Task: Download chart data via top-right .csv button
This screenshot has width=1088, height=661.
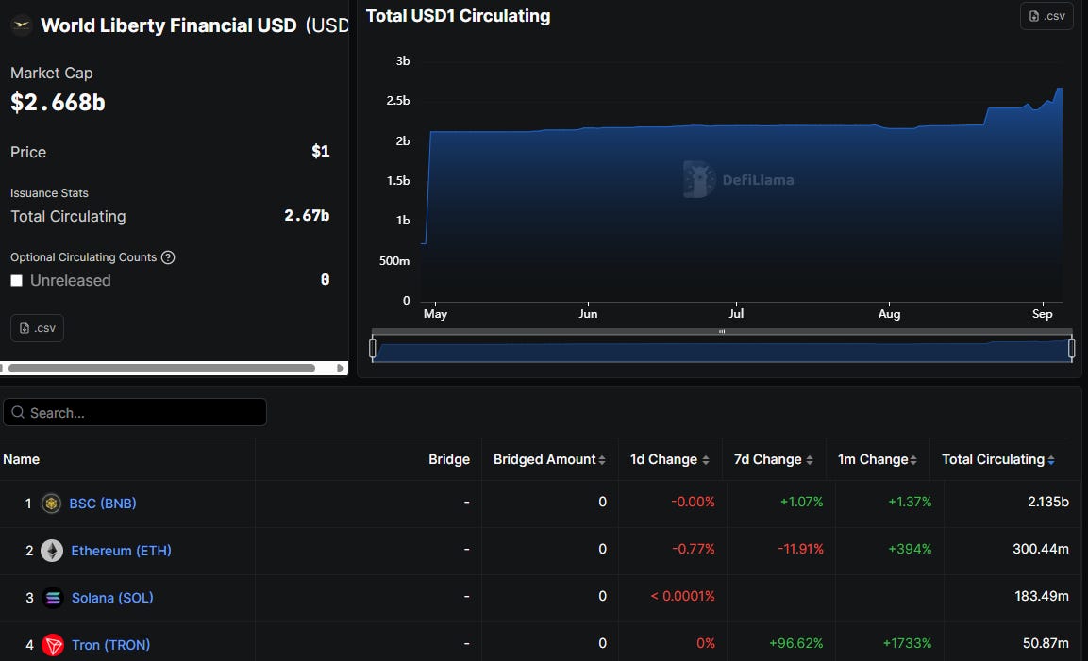Action: click(x=1046, y=16)
